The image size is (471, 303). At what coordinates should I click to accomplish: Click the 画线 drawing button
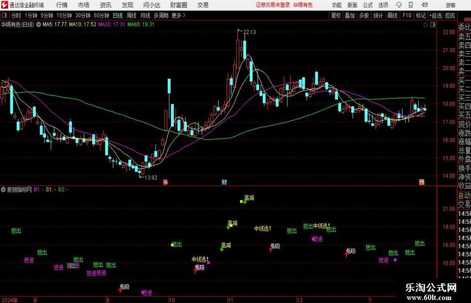pyautogui.click(x=392, y=15)
